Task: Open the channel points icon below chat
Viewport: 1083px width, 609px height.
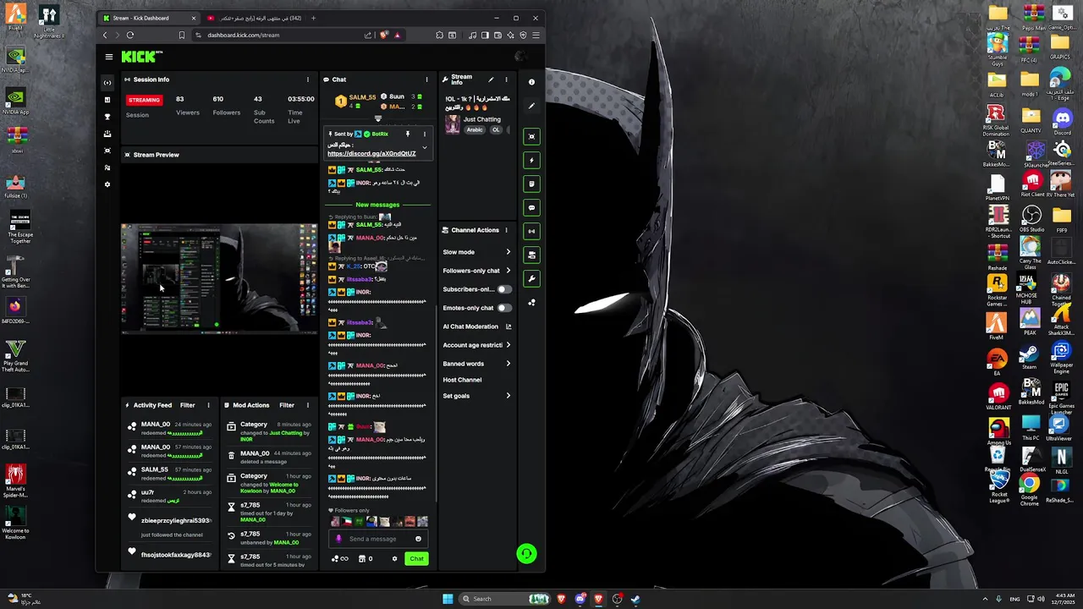Action: pos(339,559)
